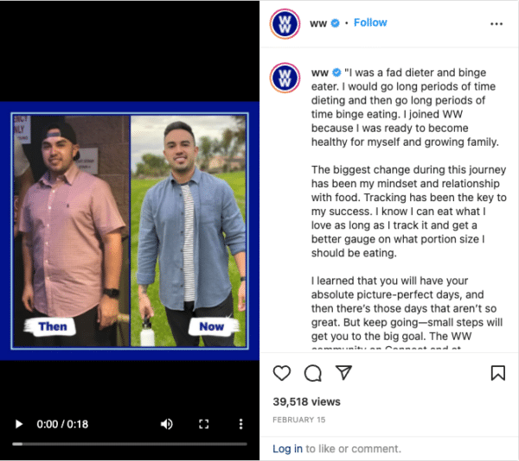Image resolution: width=519 pixels, height=461 pixels.
Task: Open the three-dot post options menu
Action: pyautogui.click(x=497, y=24)
